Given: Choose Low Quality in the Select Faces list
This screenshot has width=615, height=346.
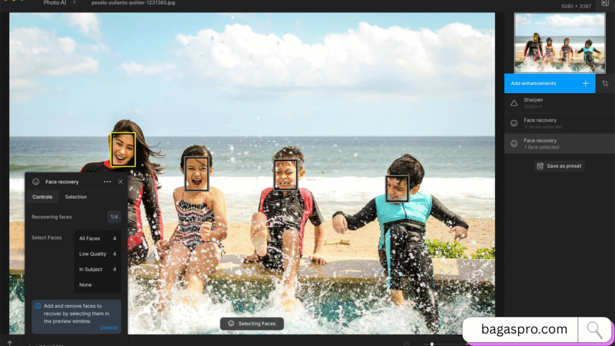Looking at the screenshot, I should coord(97,254).
